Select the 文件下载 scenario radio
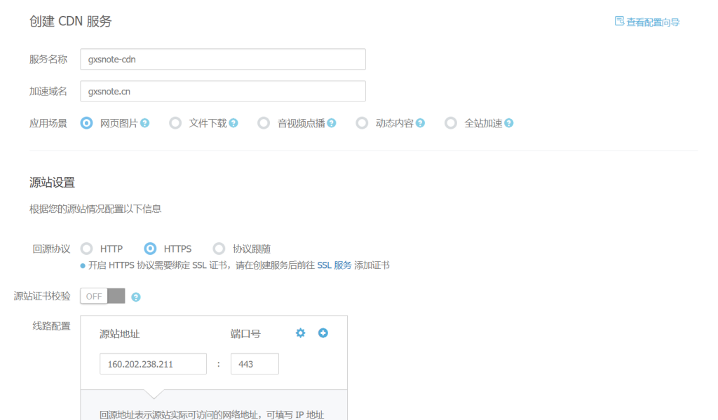The width and height of the screenshot is (718, 420). coord(175,123)
